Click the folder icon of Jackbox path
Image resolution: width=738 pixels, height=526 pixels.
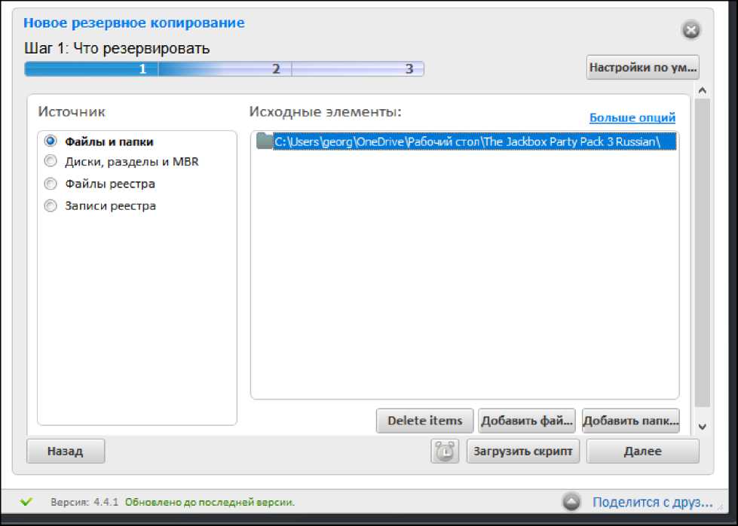[x=265, y=141]
